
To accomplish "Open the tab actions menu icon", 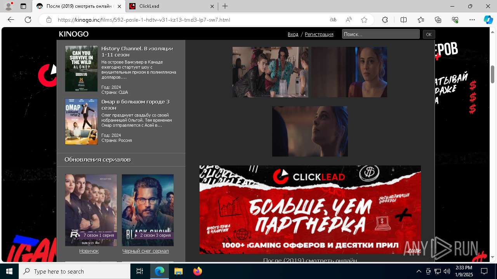I will click(x=23, y=6).
